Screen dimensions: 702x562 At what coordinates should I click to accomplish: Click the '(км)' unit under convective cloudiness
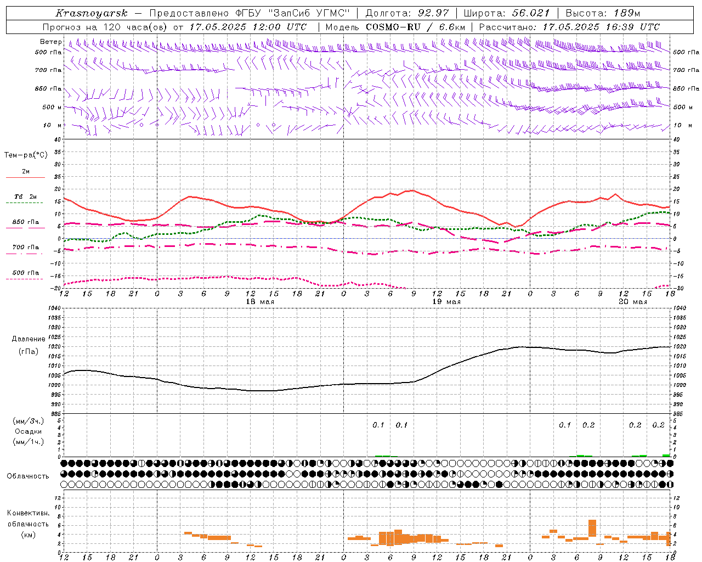28,535
